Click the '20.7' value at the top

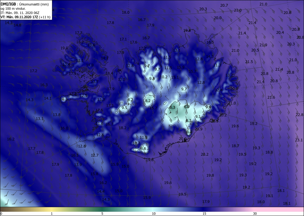(224, 5)
